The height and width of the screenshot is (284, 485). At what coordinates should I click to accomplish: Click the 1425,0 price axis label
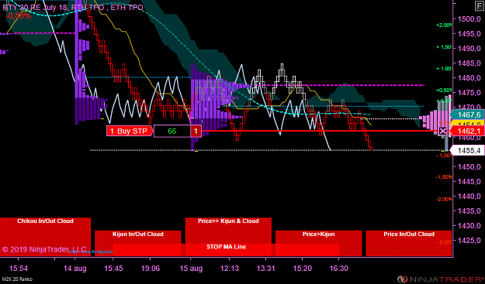pos(469,240)
